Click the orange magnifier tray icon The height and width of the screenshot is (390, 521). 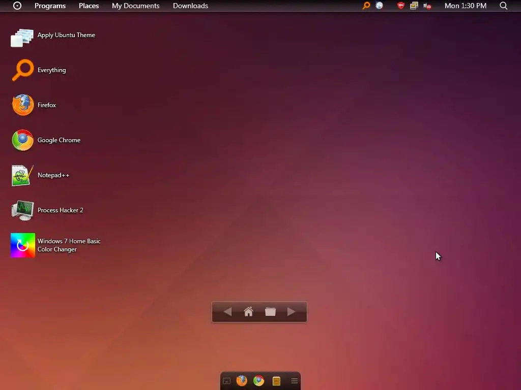[366, 6]
